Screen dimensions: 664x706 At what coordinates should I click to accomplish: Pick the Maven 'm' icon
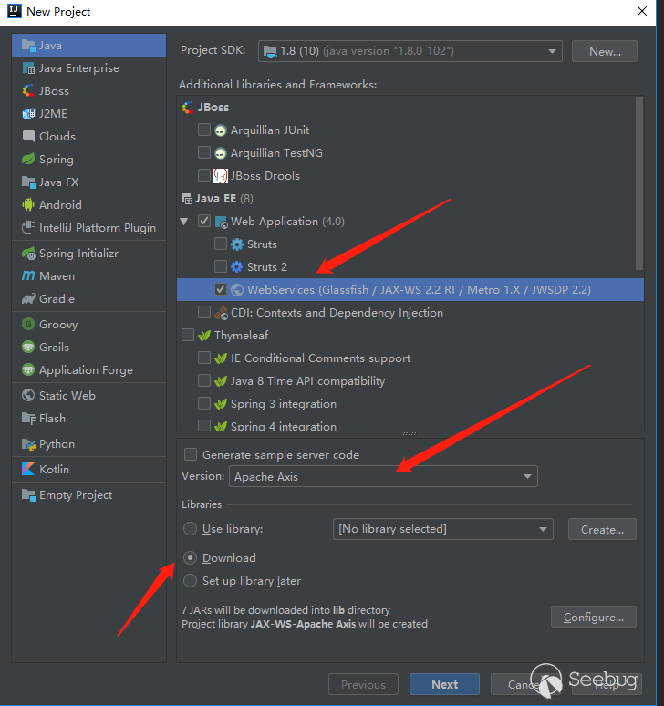(x=28, y=275)
